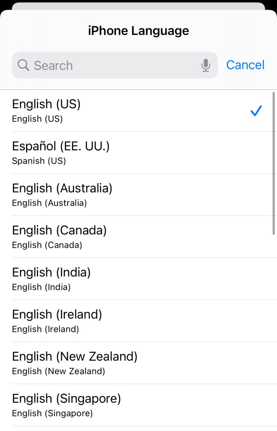Tap the English (New Zealand) subtitle label
The width and height of the screenshot is (277, 431).
click(59, 372)
